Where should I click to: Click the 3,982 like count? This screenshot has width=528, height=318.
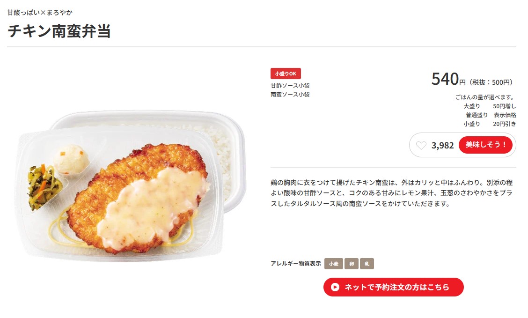[x=442, y=145]
